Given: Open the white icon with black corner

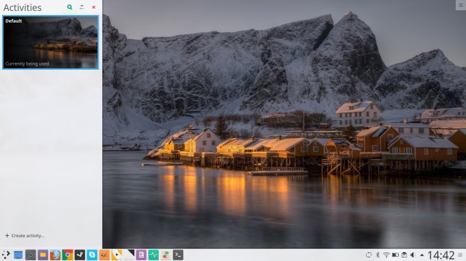Looking at the screenshot, I should click(x=129, y=255).
